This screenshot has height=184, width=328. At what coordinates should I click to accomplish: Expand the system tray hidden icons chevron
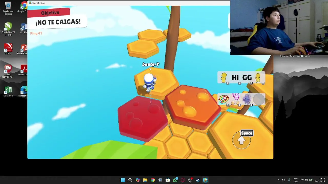[x=278, y=180]
